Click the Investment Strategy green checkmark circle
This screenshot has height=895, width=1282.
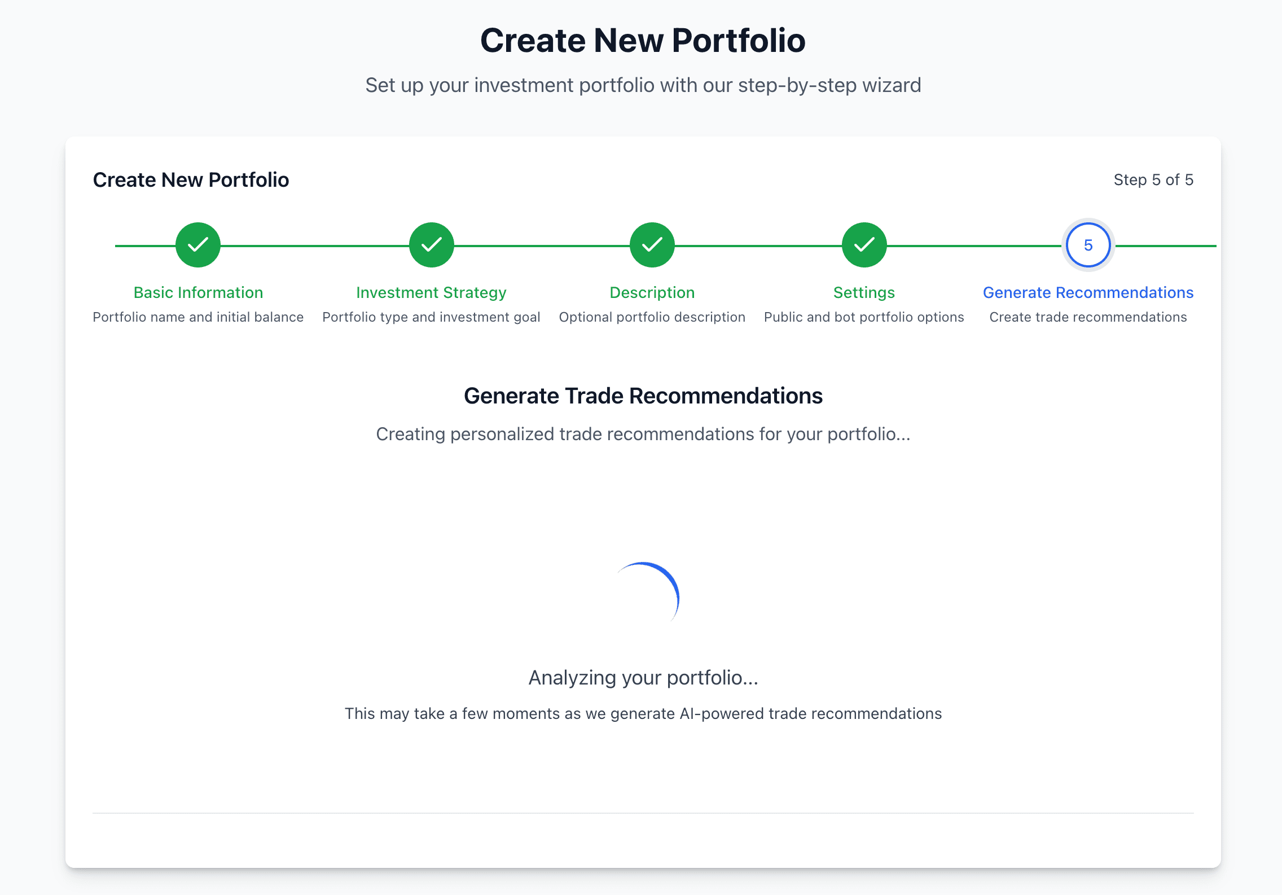pos(431,244)
